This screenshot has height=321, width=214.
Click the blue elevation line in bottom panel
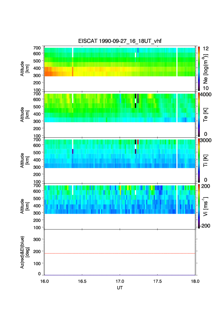pyautogui.click(x=120, y=275)
